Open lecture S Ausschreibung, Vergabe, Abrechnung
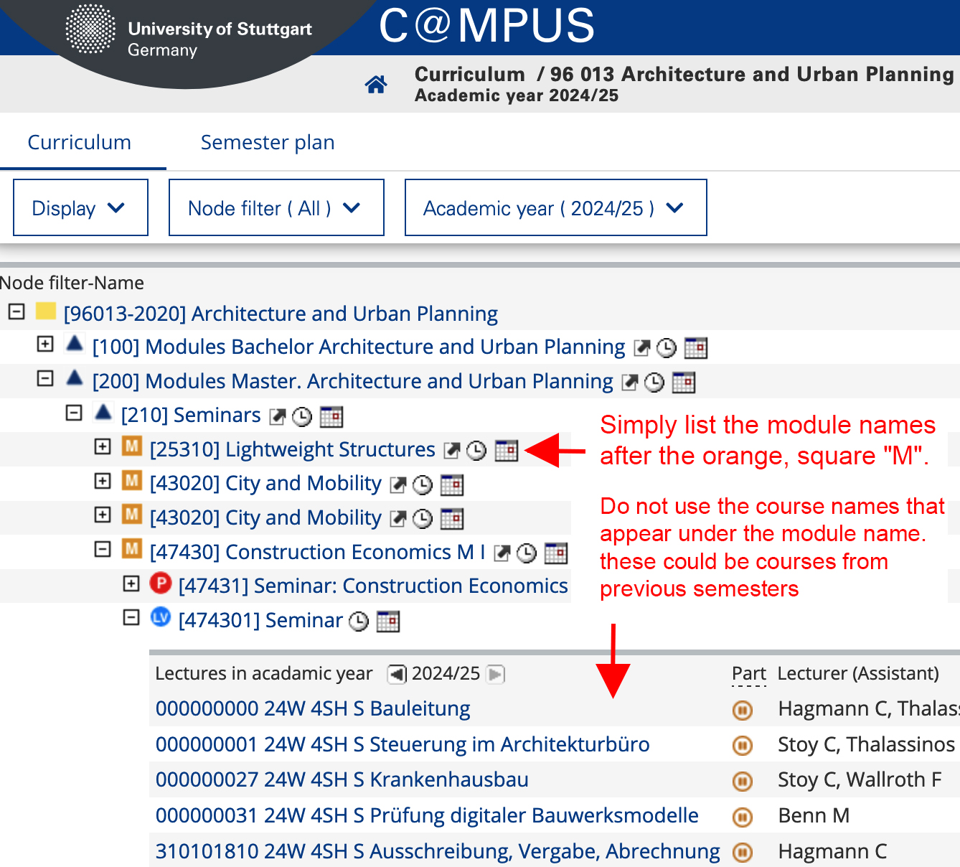This screenshot has width=960, height=867. point(438,851)
